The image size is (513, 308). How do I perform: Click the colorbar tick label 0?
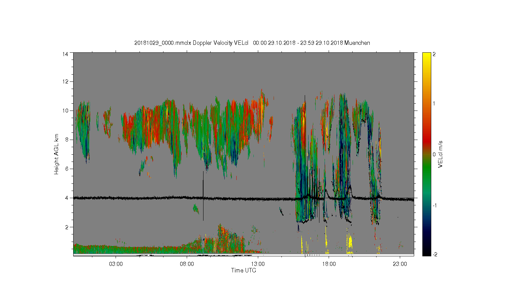click(x=434, y=154)
